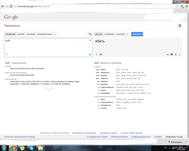Click translation variant поиметь
The width and height of the screenshot is (189, 151).
(104, 81)
